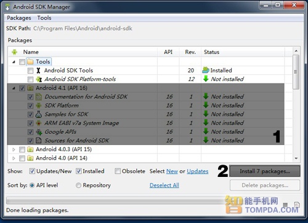Click the scrollbar down arrow
308x223 pixels.
coord(296,158)
